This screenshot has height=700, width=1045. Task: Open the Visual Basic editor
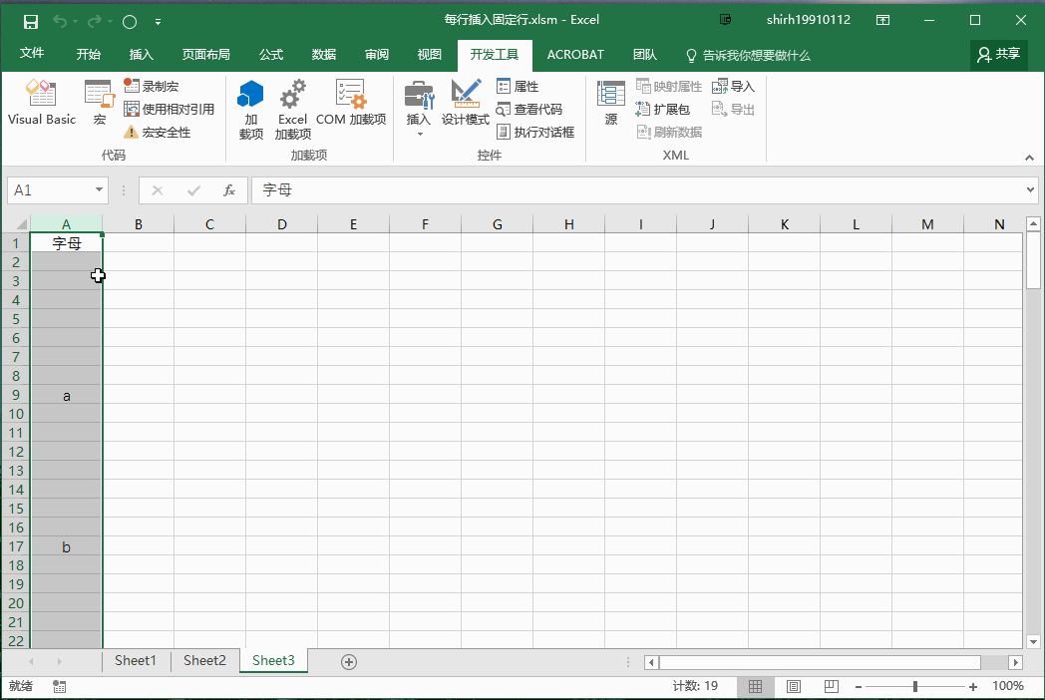41,102
